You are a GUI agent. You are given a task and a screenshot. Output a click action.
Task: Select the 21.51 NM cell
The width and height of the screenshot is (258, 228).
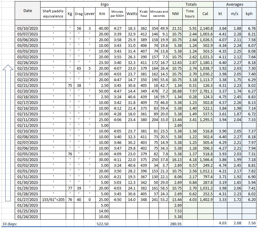point(175,28)
